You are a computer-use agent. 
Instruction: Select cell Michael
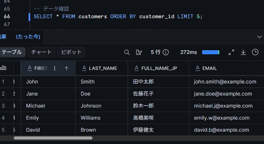tap(48, 106)
